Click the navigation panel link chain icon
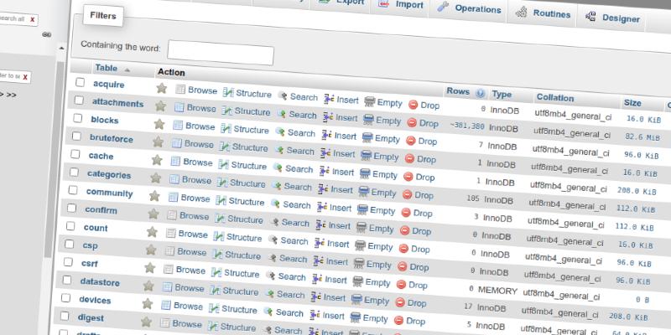The width and height of the screenshot is (671, 335). click(47, 34)
